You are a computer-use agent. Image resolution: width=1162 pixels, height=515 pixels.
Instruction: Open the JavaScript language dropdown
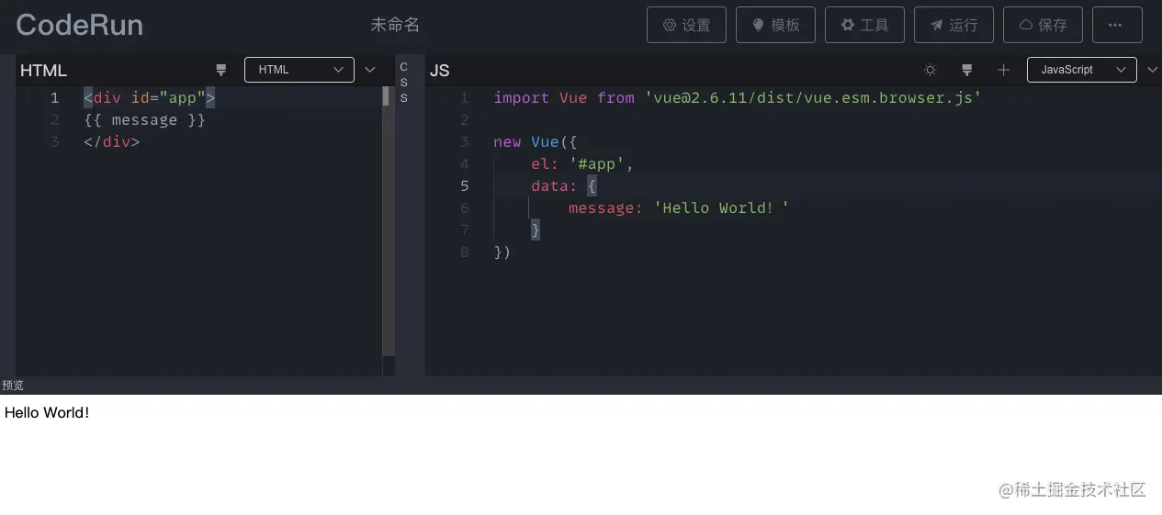click(x=1082, y=70)
